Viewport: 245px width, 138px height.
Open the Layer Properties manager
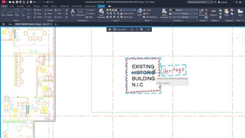coord(101,13)
